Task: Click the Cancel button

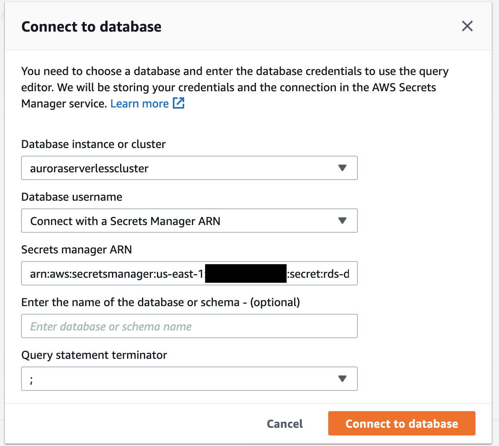Action: [285, 424]
